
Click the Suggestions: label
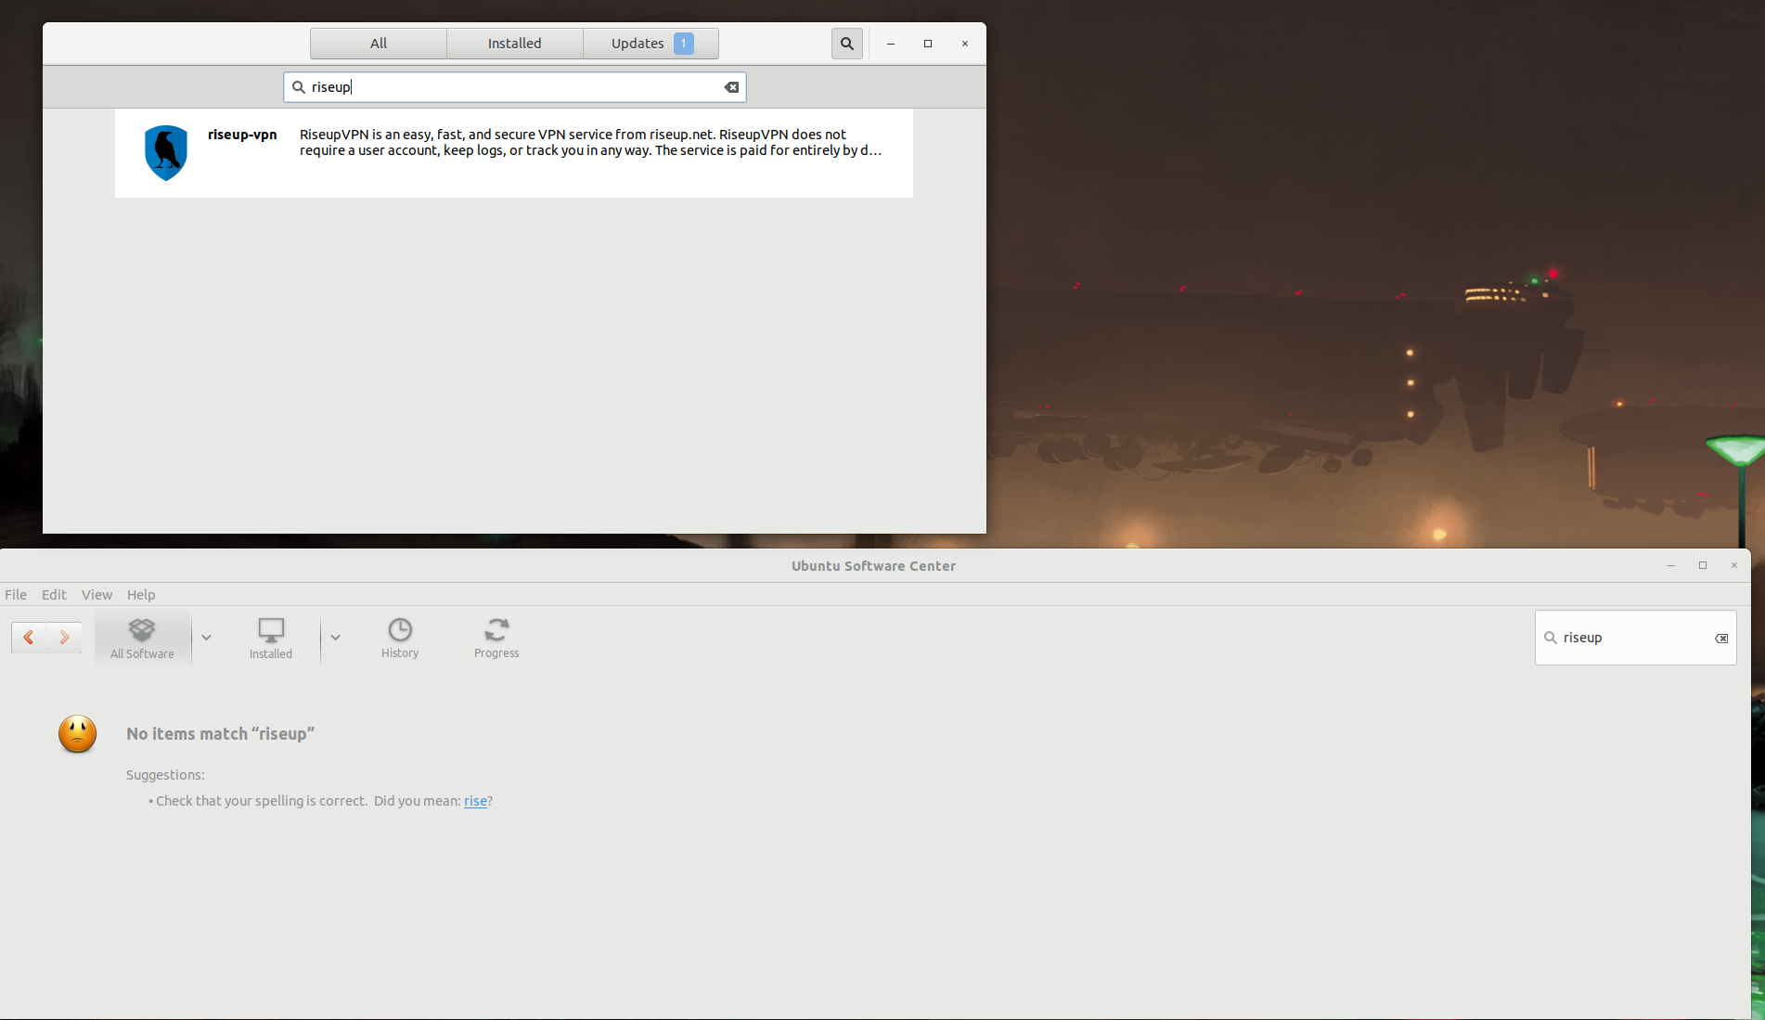point(165,775)
